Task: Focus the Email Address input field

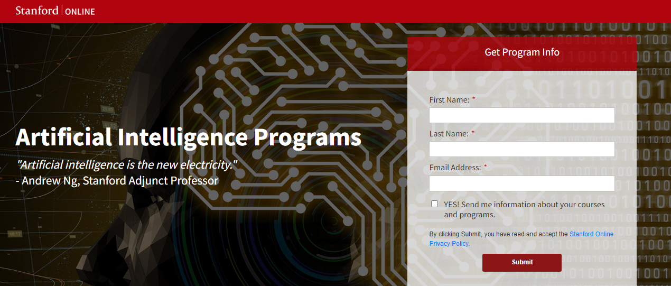Action: (x=521, y=183)
